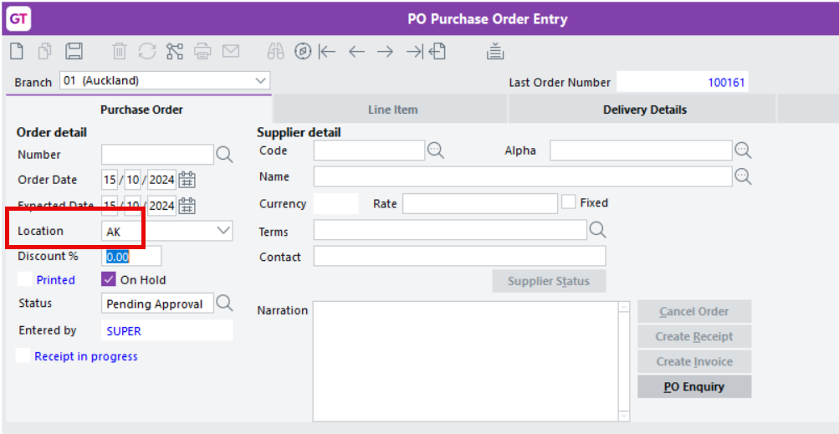Screen dimensions: 839x434
Task: Click the Save floppy disk icon
Action: click(74, 51)
